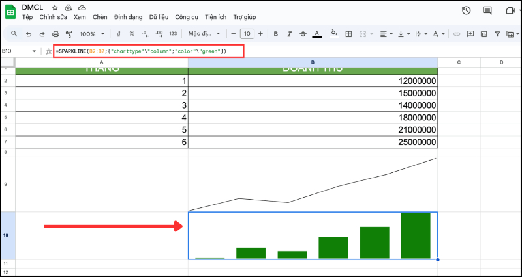Image resolution: width=522 pixels, height=277 pixels.
Task: Open the Chèn menu
Action: [100, 17]
